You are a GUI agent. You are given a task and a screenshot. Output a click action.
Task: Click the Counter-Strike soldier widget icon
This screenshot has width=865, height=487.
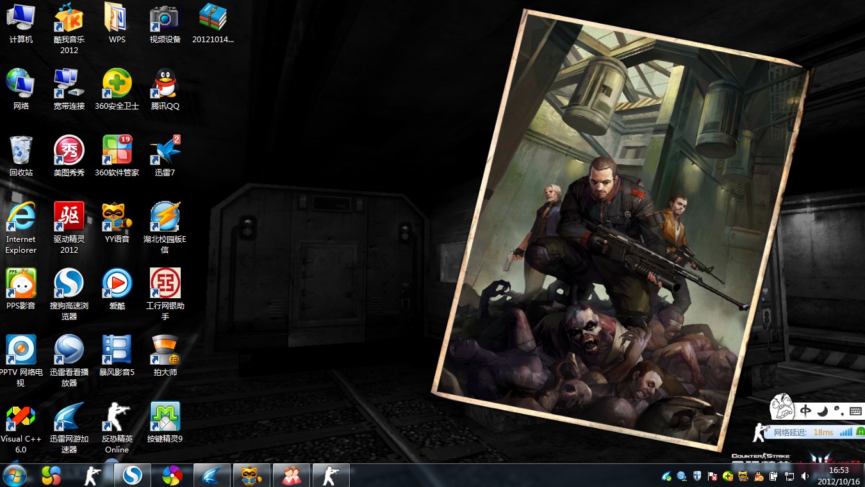[760, 432]
